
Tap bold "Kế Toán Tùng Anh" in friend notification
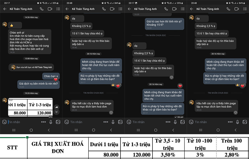click(x=44, y=67)
